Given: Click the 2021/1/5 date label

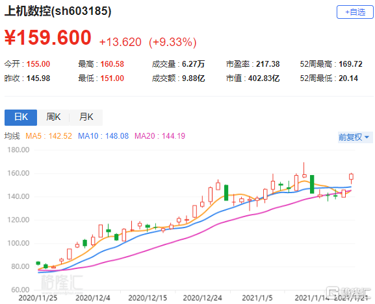Looking at the screenshot, I should tap(257, 298).
